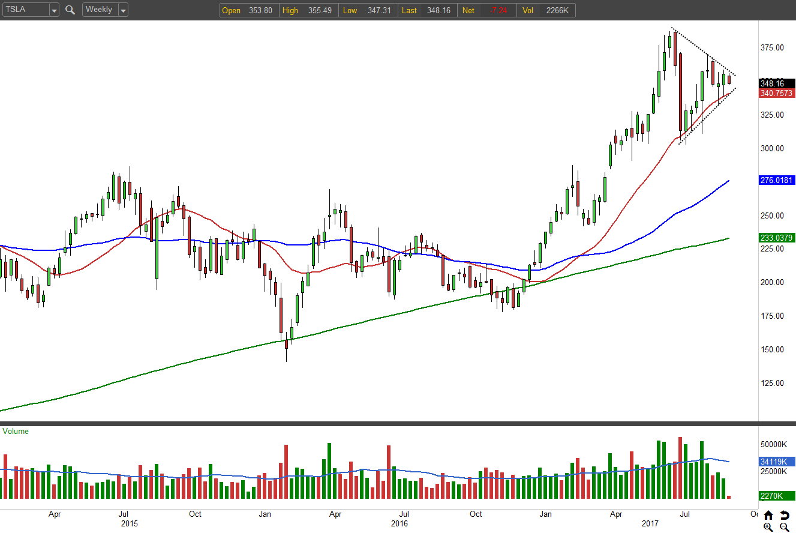Click the 375.00 price axis label
This screenshot has height=533, width=796.
773,47
